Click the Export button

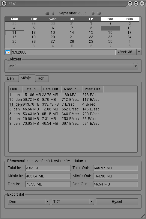(117, 202)
